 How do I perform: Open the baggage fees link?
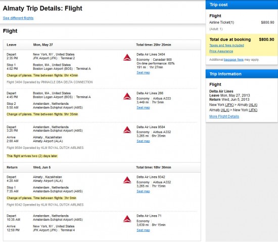(234, 60)
